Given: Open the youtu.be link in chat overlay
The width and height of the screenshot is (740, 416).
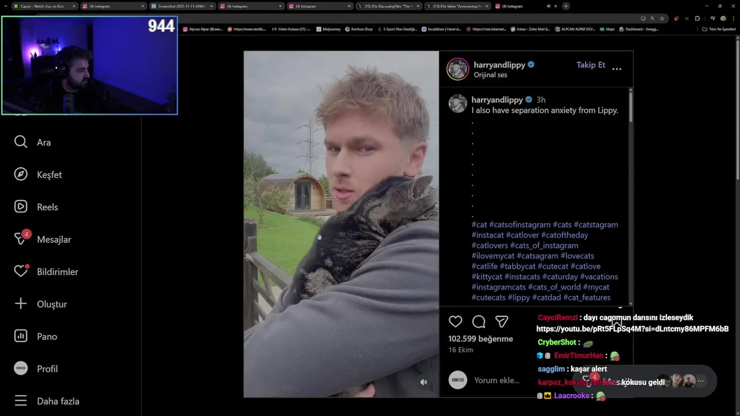Looking at the screenshot, I should (632, 329).
